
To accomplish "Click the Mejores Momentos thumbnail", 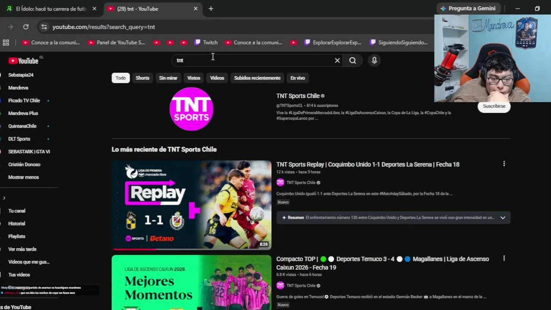I will (191, 282).
